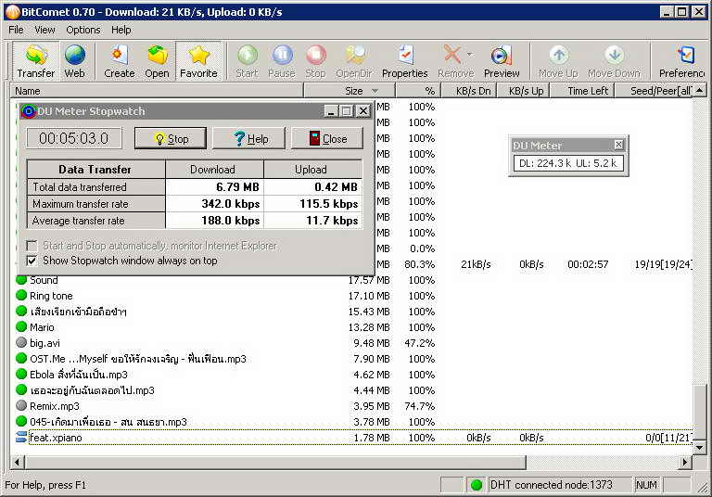
Task: Open the Favorite panel
Action: 198,61
